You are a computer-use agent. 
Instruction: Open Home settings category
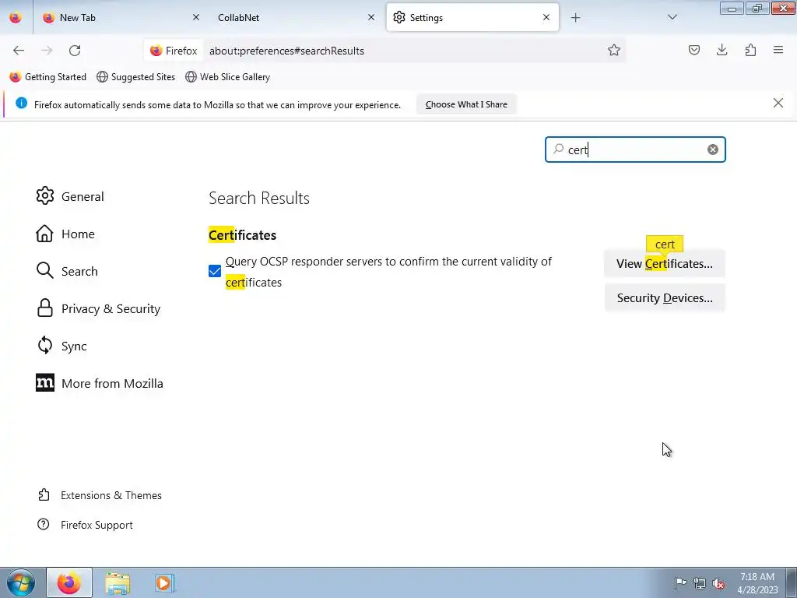pos(65,234)
